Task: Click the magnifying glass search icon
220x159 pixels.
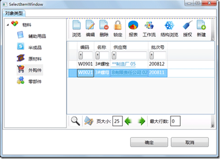Action: click(x=75, y=121)
